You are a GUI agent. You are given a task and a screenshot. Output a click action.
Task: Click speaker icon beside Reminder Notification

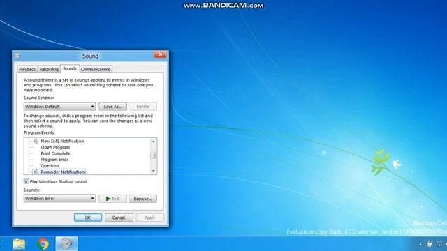click(36, 172)
